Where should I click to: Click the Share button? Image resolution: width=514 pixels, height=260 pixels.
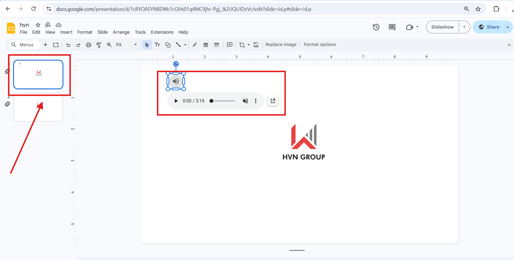point(489,27)
